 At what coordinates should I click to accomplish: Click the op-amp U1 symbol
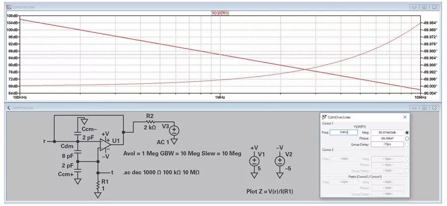tap(106, 143)
